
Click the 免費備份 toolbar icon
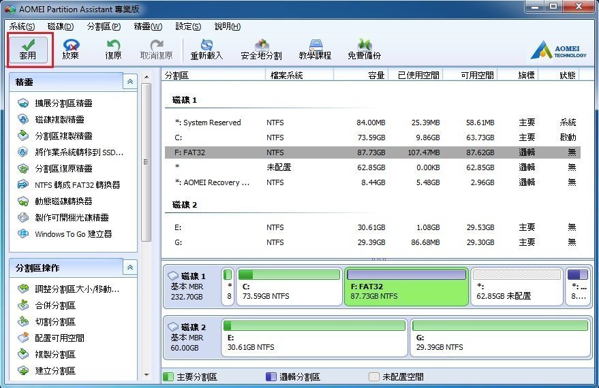click(364, 50)
